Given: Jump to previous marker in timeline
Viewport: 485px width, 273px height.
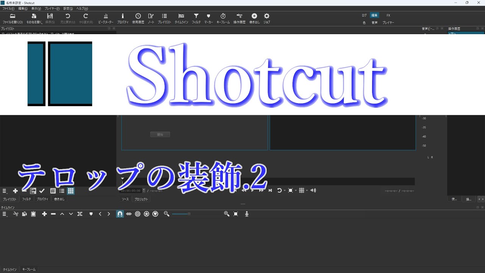Looking at the screenshot, I should [100, 214].
